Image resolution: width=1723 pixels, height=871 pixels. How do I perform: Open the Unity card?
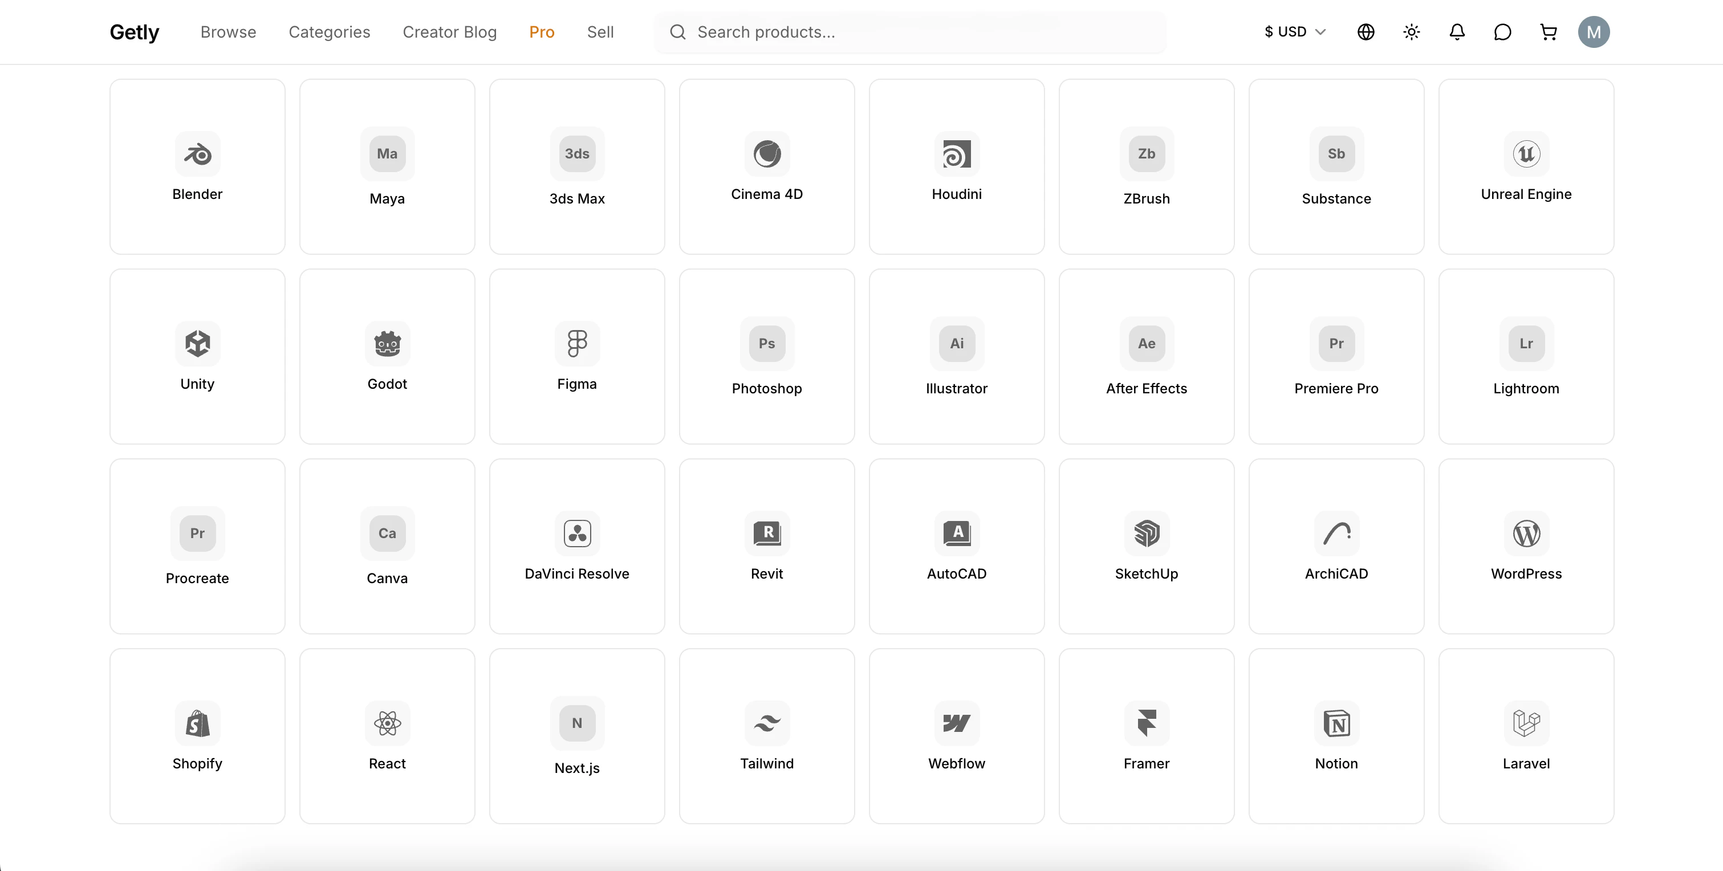[x=197, y=357]
